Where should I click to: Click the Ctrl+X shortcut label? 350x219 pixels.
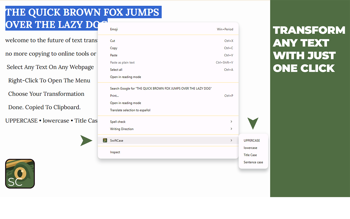point(229,41)
